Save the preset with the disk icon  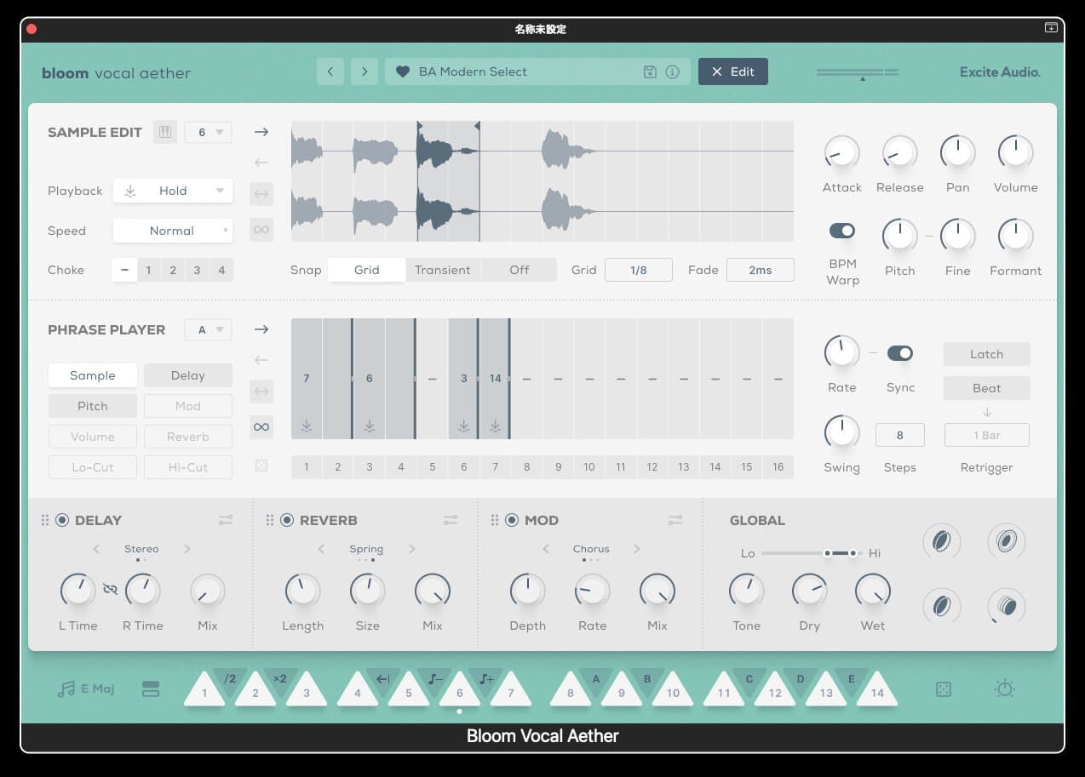coord(650,71)
